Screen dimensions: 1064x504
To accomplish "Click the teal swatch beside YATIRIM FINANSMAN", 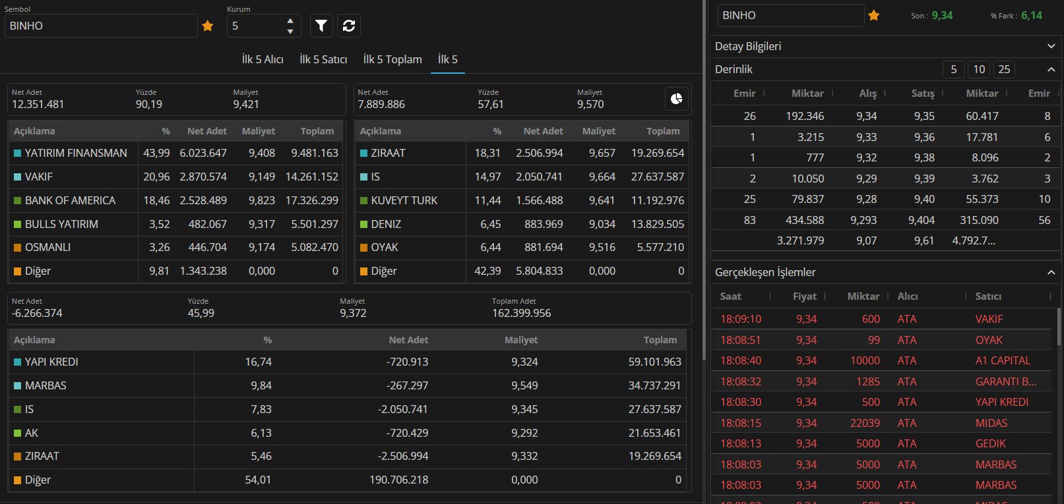I will click(18, 154).
